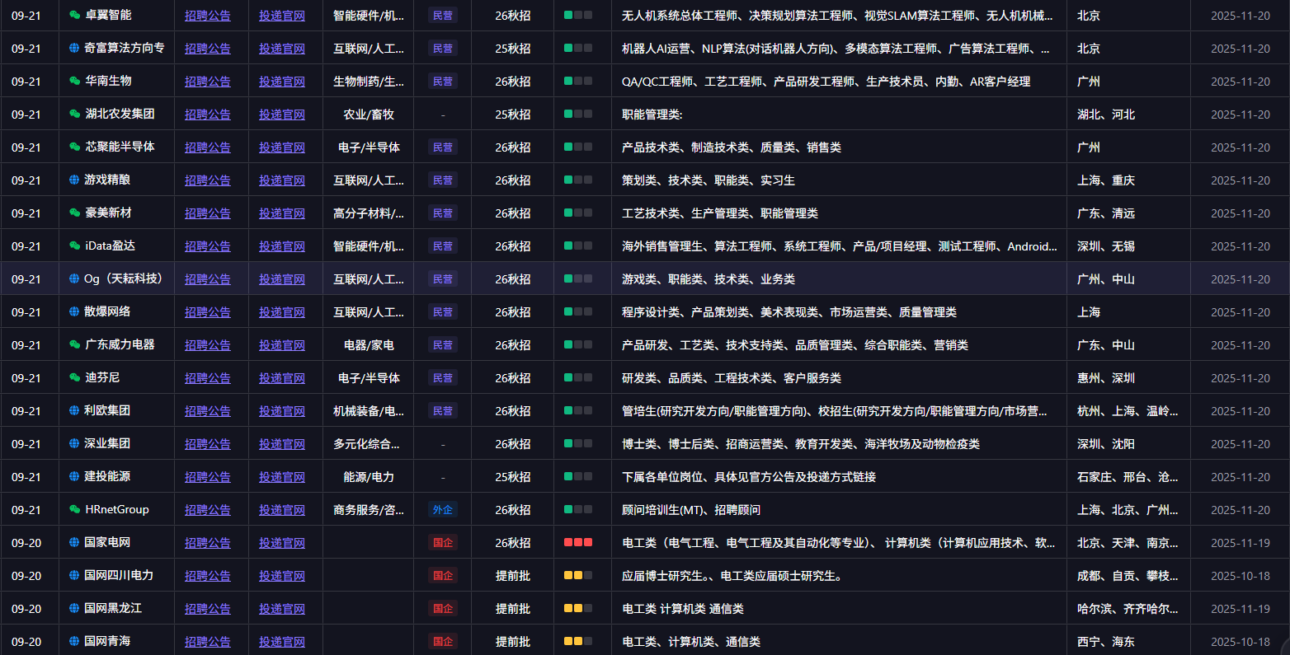Open the 招聘公告 link for 国网黑龙江

pos(208,608)
